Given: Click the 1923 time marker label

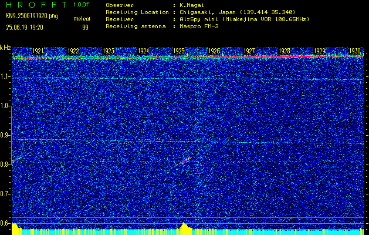Looking at the screenshot, I should pos(109,51).
